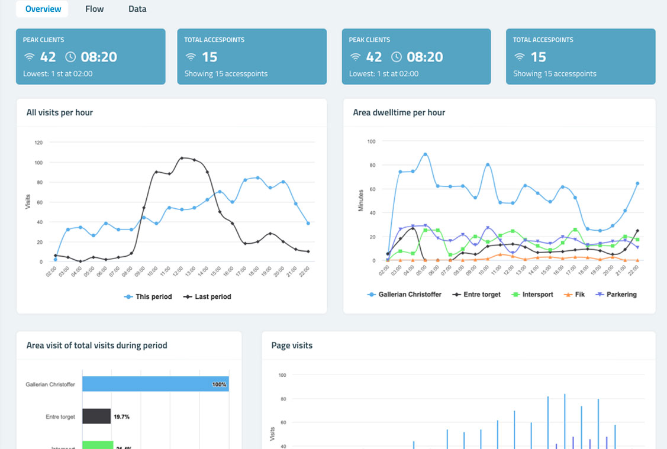Toggle the Gallerian Christoffer legend entry
Viewport: 667px width, 449px height.
404,294
